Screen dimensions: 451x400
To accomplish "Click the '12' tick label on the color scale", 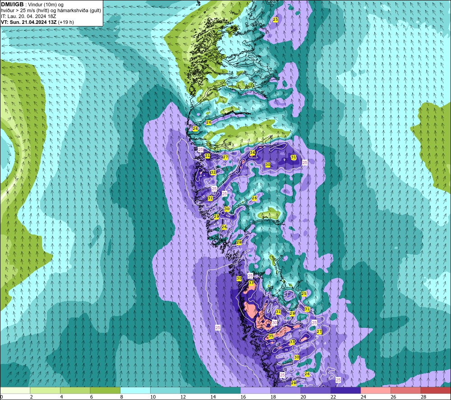I will pos(183,397).
